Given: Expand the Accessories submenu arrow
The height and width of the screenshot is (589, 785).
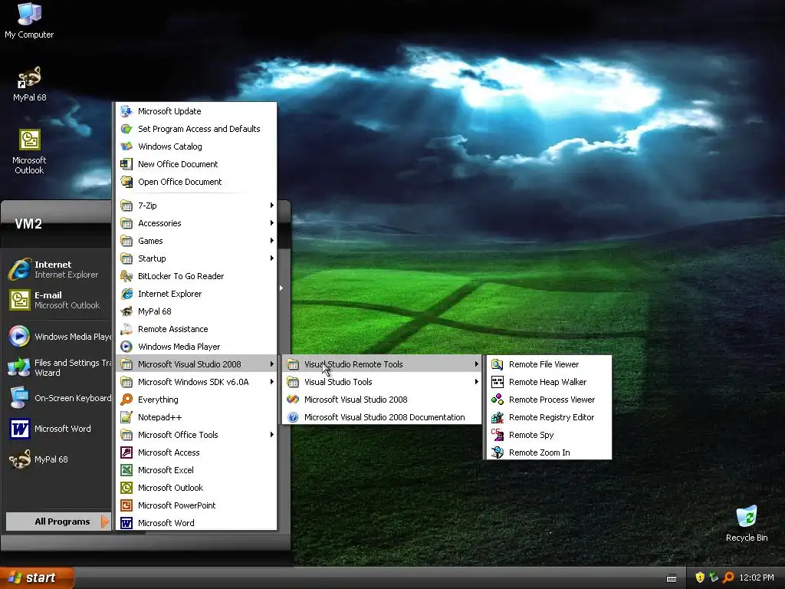Looking at the screenshot, I should coord(272,223).
